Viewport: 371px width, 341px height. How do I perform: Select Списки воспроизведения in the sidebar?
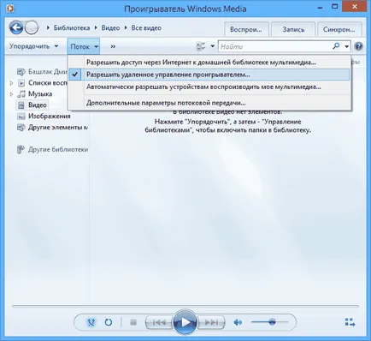click(47, 83)
